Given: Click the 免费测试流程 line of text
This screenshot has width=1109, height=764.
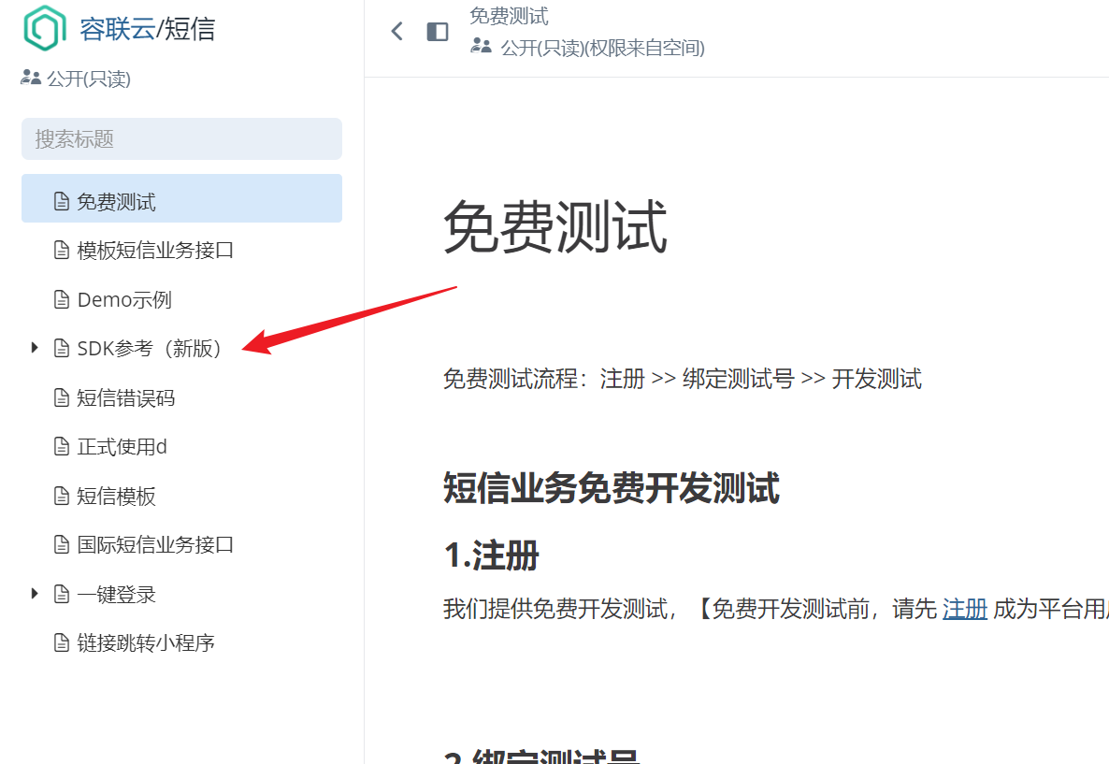Looking at the screenshot, I should click(x=682, y=379).
